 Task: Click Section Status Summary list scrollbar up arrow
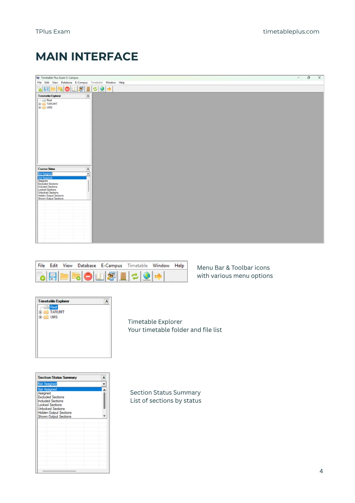pos(104,390)
